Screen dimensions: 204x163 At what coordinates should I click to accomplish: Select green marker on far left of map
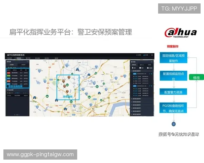click(47, 96)
